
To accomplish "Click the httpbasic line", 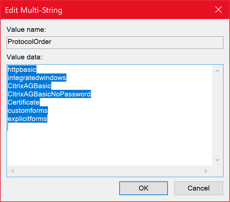I will (22, 70).
